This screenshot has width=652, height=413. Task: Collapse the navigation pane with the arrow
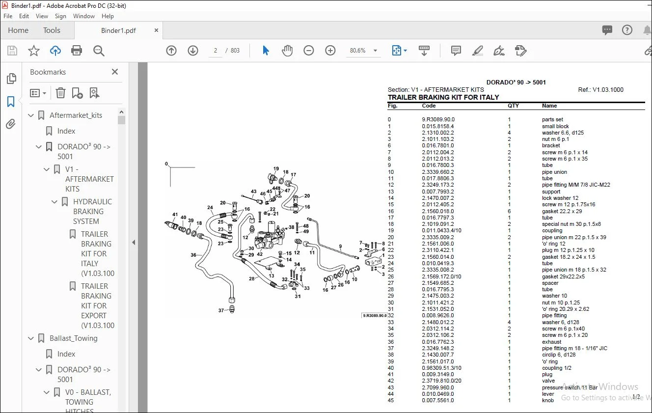(x=133, y=242)
